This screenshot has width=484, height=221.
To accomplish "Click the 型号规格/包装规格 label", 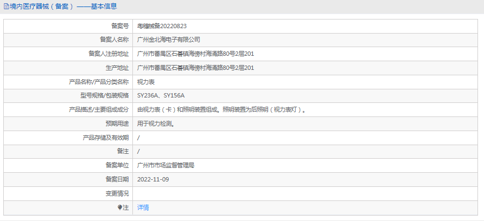I will click(104, 95).
